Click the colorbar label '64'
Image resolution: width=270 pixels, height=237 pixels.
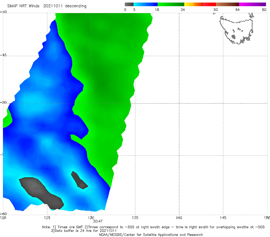click(x=238, y=10)
